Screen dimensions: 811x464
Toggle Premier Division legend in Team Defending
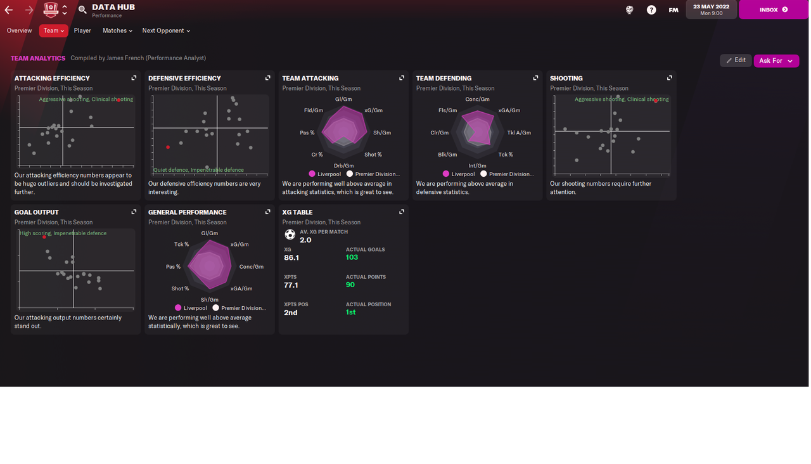508,174
